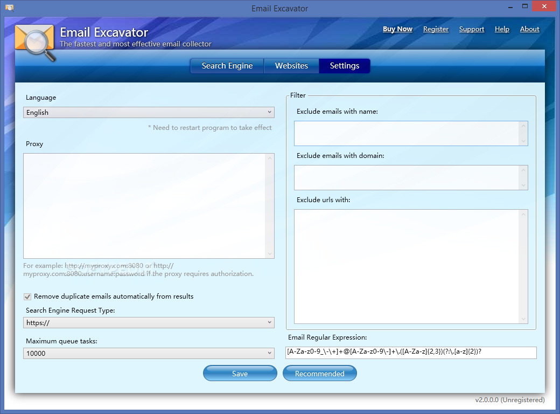Toggle Remove duplicate emails automatically checkbox
Image resolution: width=560 pixels, height=414 pixels.
coord(27,296)
